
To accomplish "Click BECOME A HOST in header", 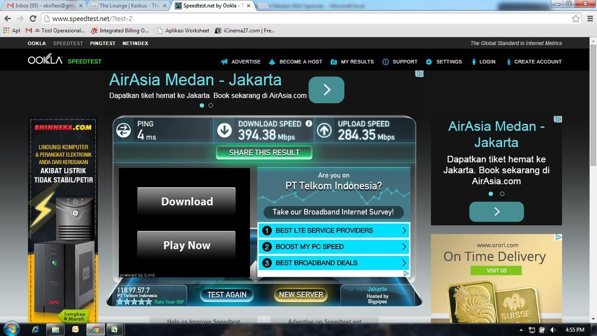I will coord(295,62).
